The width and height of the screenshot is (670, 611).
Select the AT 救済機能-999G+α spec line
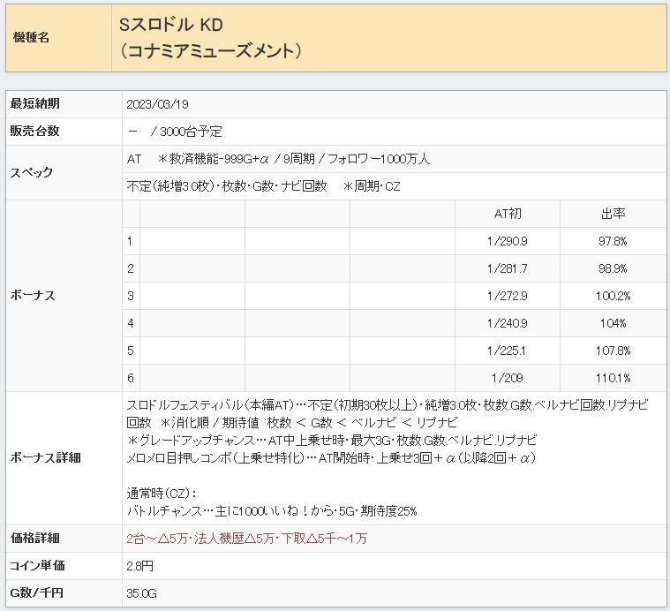(278, 159)
